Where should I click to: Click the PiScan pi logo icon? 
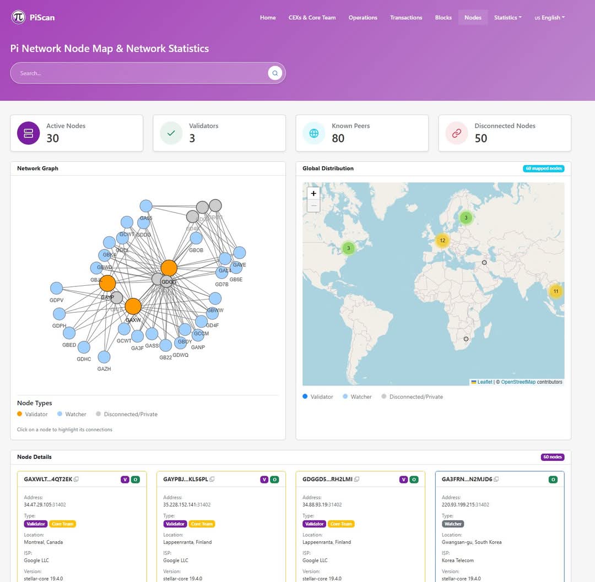(18, 17)
